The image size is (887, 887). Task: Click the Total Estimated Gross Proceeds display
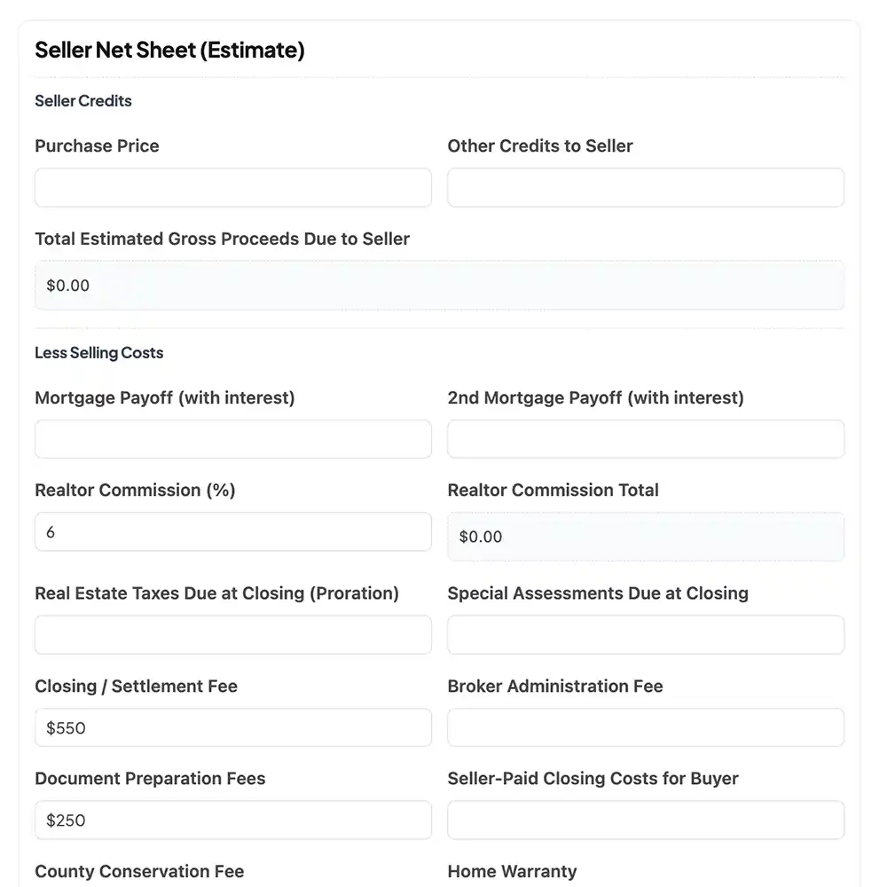coord(439,286)
